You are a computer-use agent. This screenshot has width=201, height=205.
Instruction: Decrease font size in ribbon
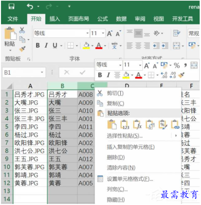(119, 33)
